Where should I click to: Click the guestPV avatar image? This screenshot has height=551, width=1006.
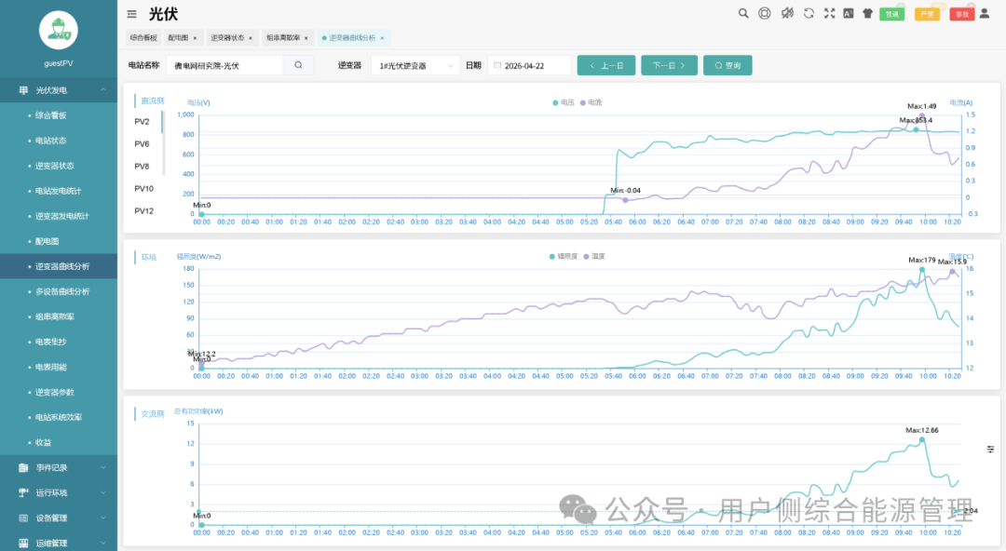[59, 30]
